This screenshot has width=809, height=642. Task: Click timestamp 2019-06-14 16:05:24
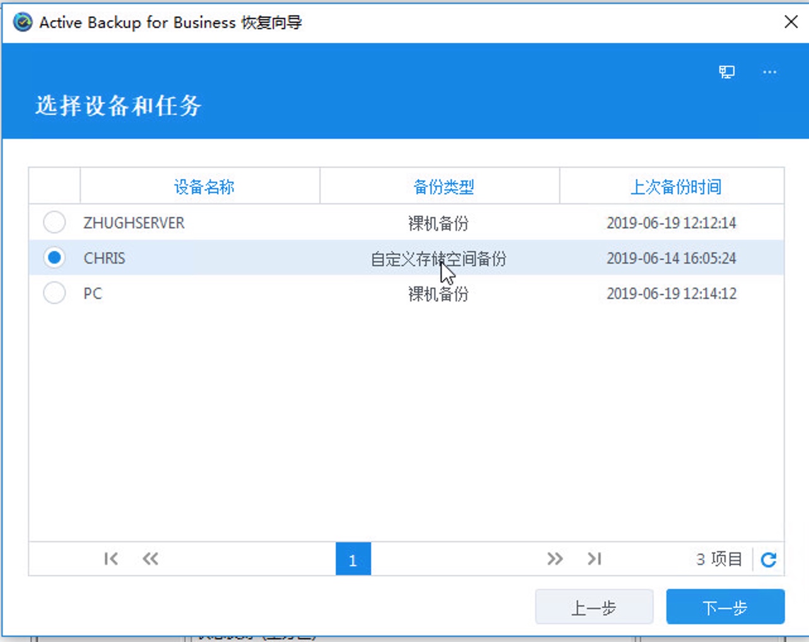(671, 258)
